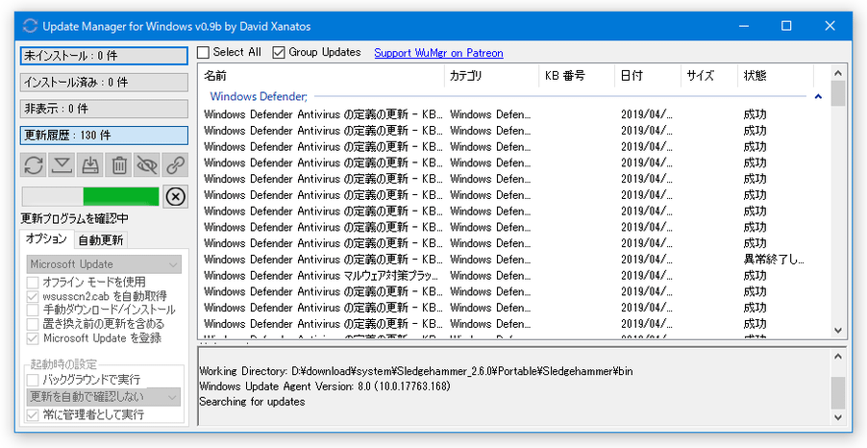Image resolution: width=867 pixels, height=448 pixels.
Task: Click the first row's 成功 status cell
Action: (x=755, y=115)
